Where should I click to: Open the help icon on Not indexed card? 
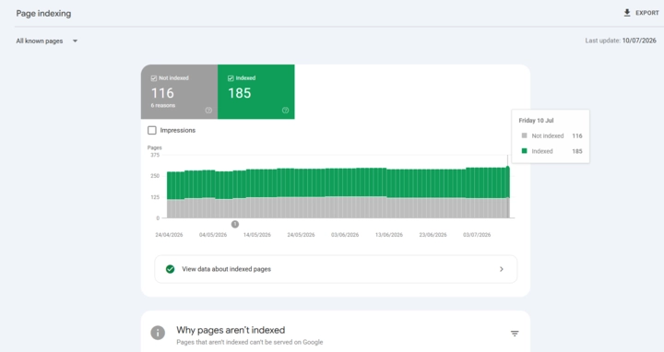pos(208,111)
